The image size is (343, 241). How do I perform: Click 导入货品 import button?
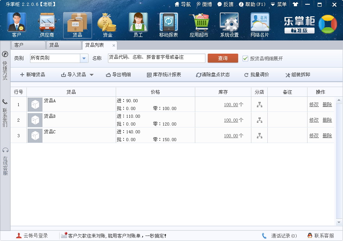[x=74, y=75]
